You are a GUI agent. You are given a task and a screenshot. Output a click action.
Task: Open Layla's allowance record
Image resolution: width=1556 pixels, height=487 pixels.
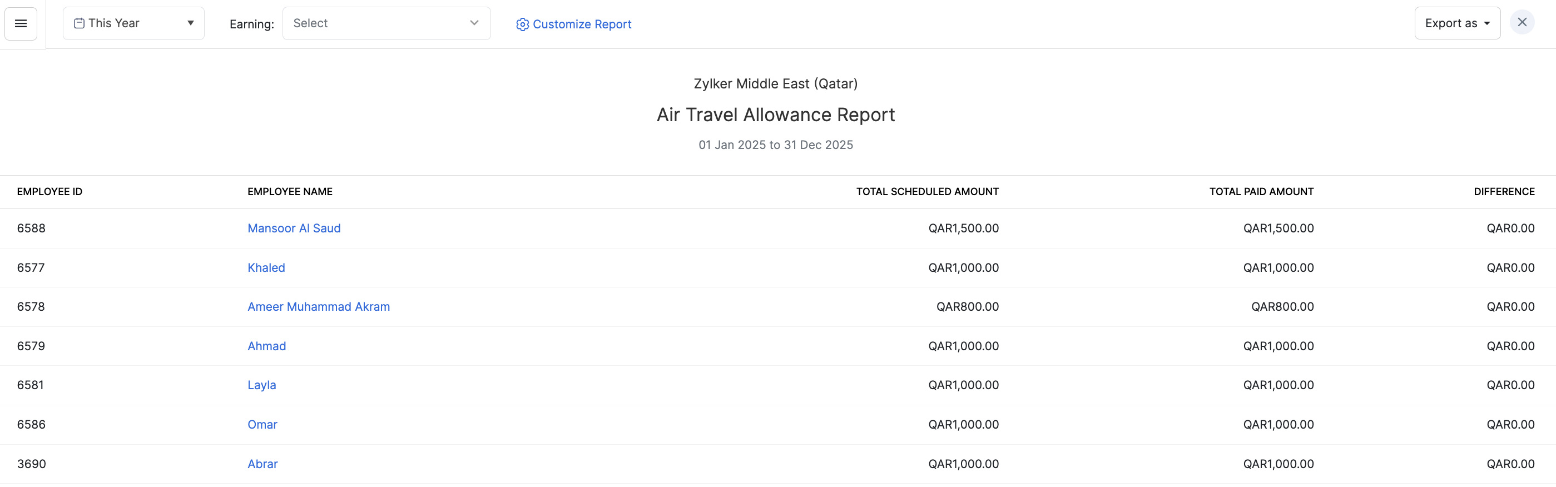pyautogui.click(x=261, y=385)
